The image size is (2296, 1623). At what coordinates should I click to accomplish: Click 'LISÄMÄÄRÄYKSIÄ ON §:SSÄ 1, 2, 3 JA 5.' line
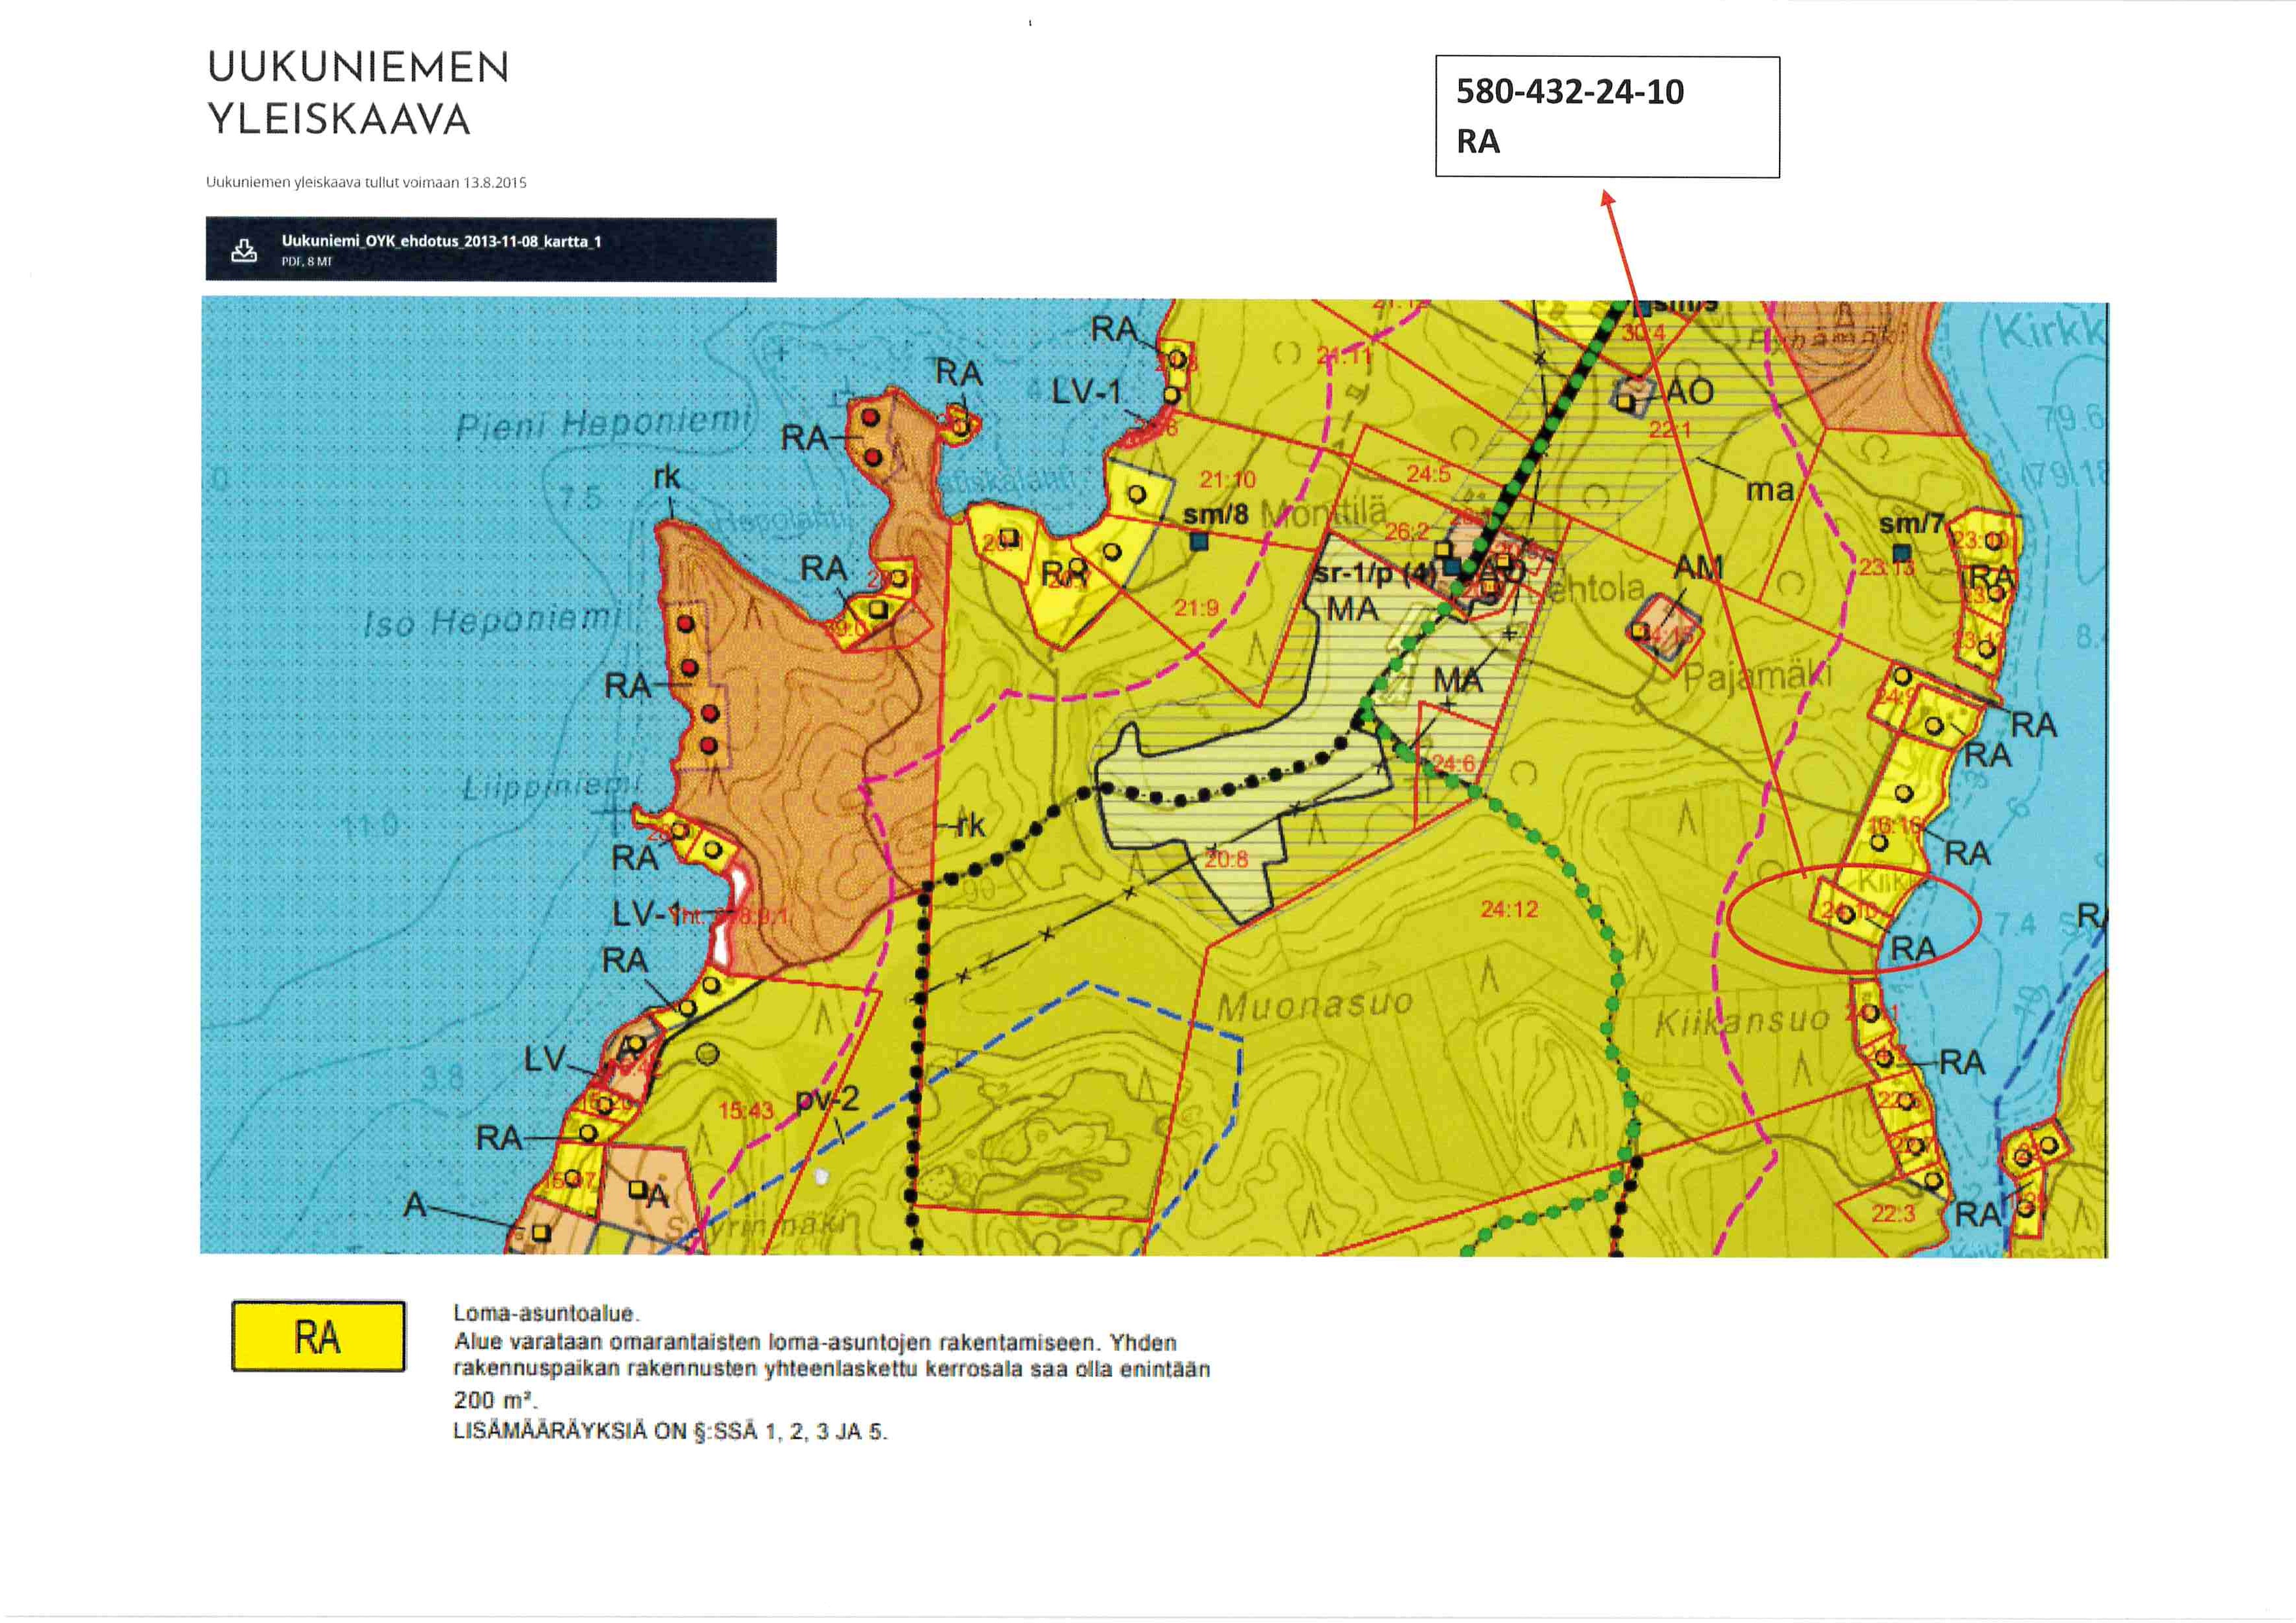click(x=670, y=1432)
